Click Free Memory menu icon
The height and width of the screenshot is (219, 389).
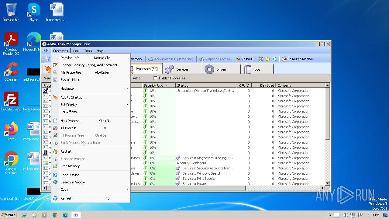coord(55,166)
